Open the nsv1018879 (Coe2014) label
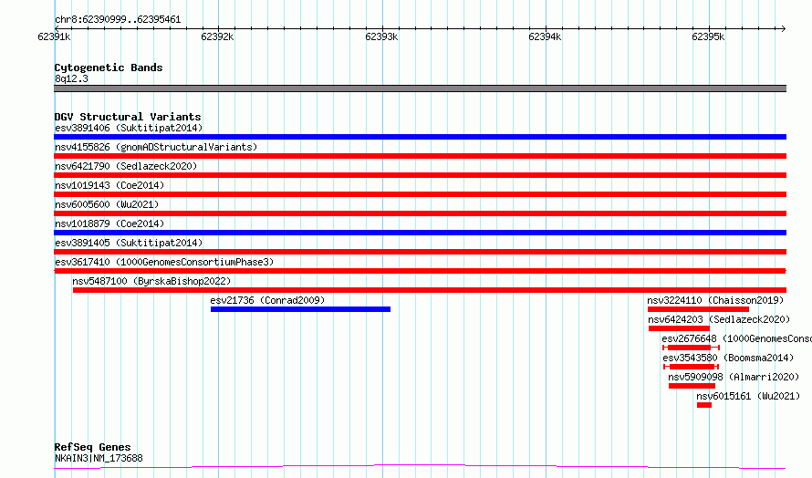This screenshot has width=812, height=478. click(x=109, y=223)
